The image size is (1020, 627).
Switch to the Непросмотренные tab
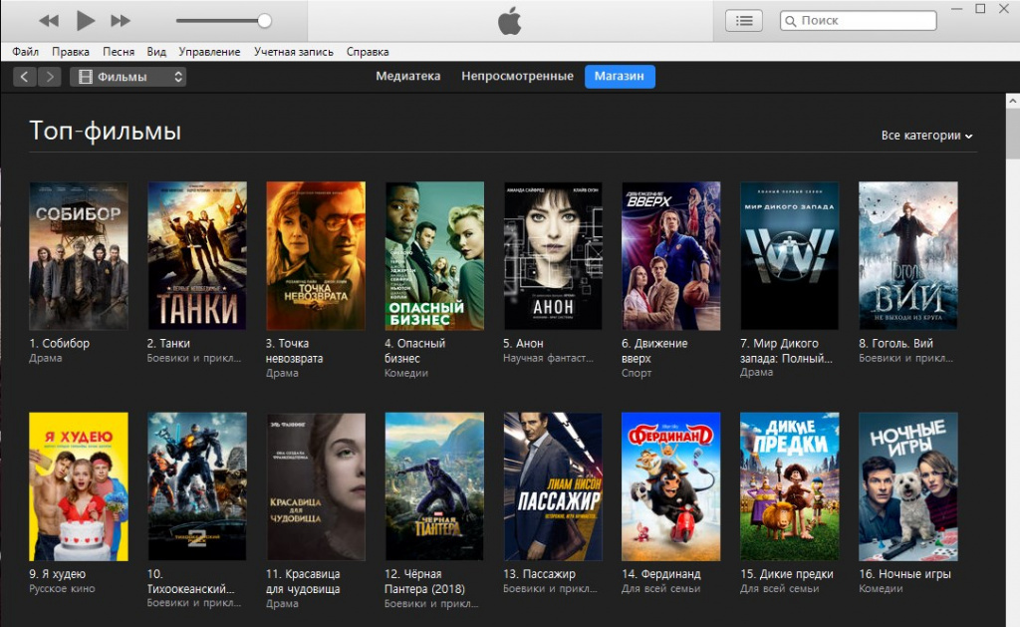click(x=517, y=77)
